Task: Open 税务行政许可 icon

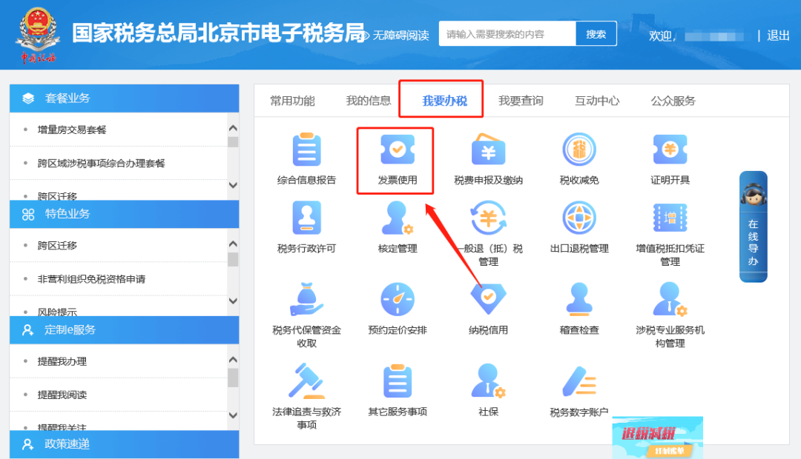Action: coord(306,218)
